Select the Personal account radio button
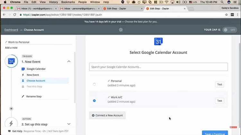 click(94, 84)
